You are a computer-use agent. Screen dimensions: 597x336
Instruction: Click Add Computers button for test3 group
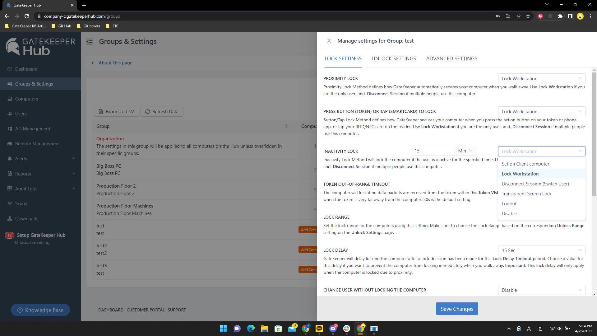point(308,270)
